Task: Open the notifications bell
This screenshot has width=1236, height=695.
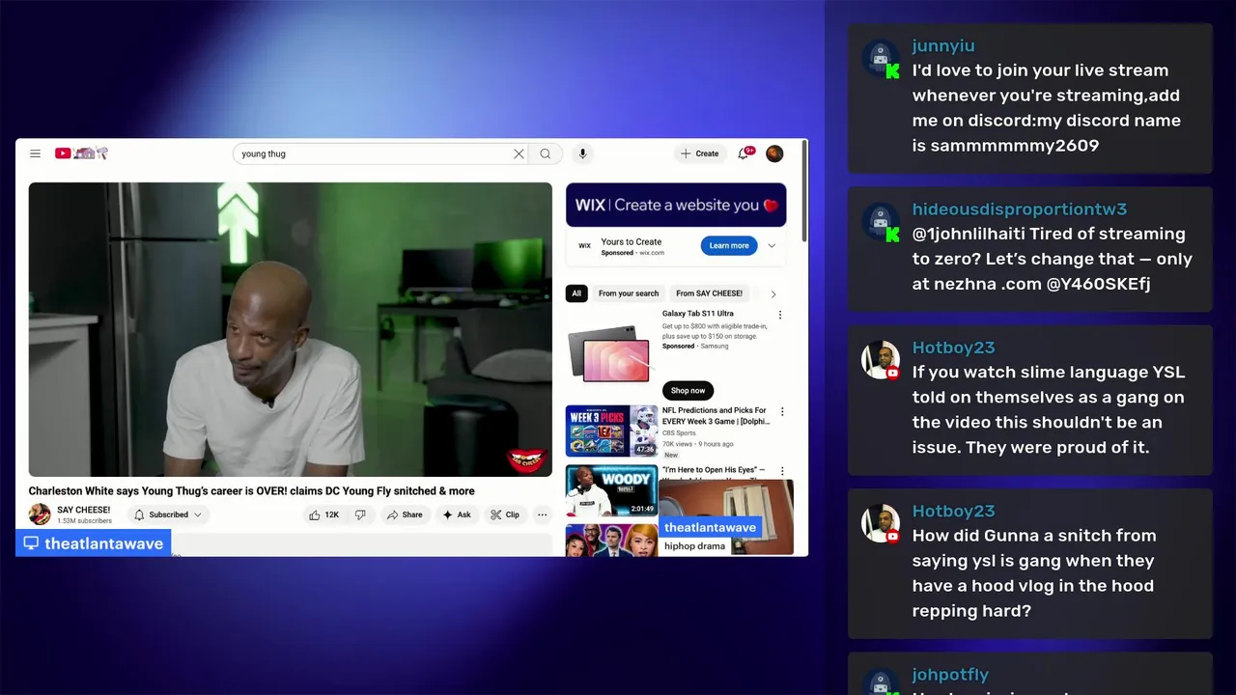Action: click(744, 153)
